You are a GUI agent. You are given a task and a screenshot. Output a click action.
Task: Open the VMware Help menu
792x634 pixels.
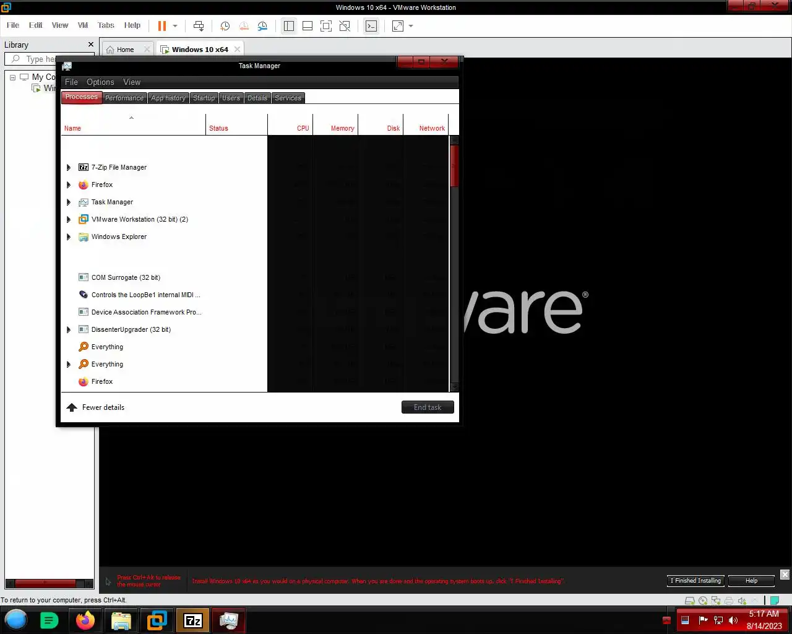(x=132, y=25)
